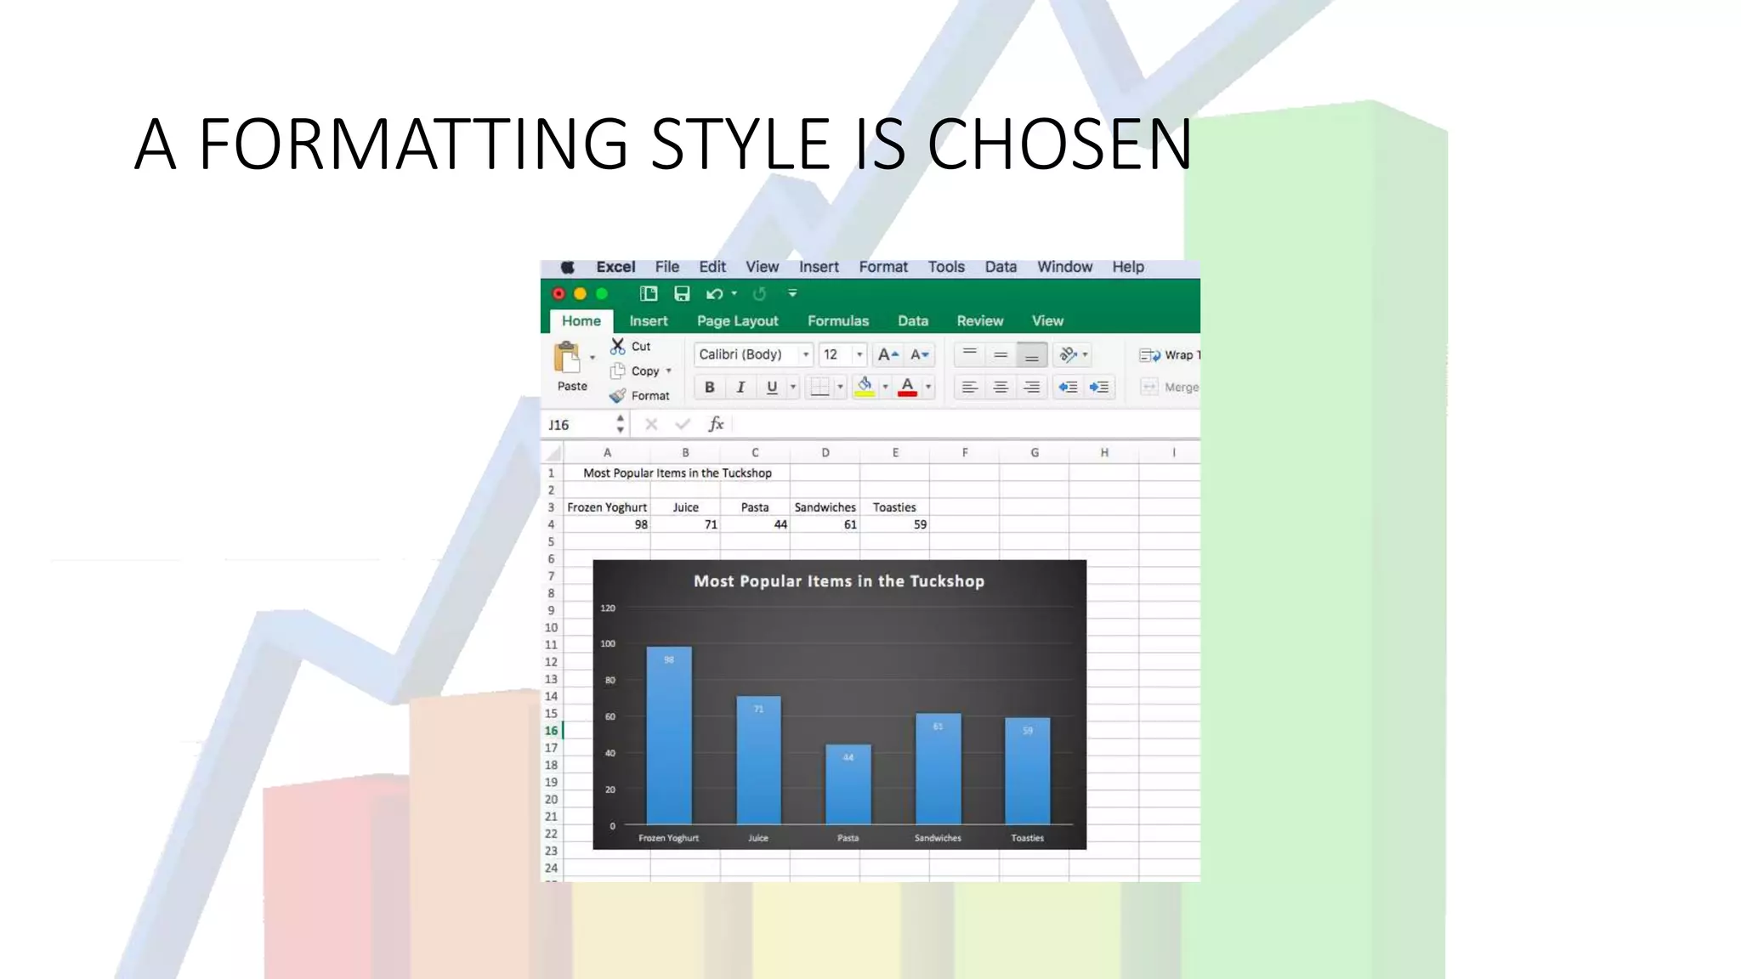
Task: Expand the Quick Access Toolbar customize arrow
Action: tap(792, 294)
